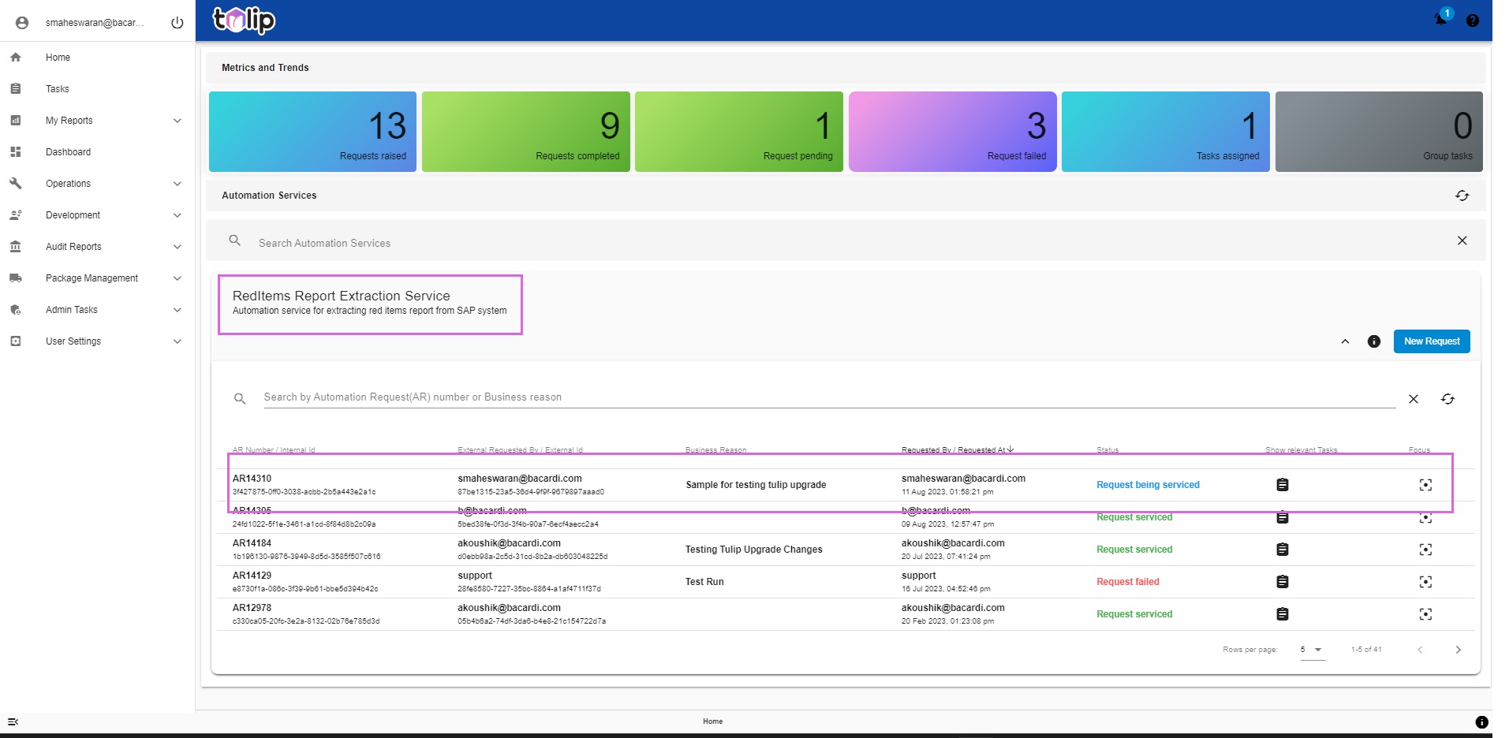
Task: Click the Request being serviced status
Action: [1148, 485]
